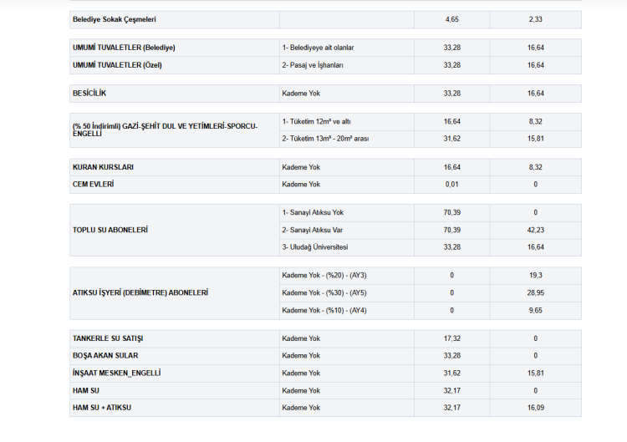627x442 pixels.
Task: Select the 17,32 price cell
Action: pos(451,338)
